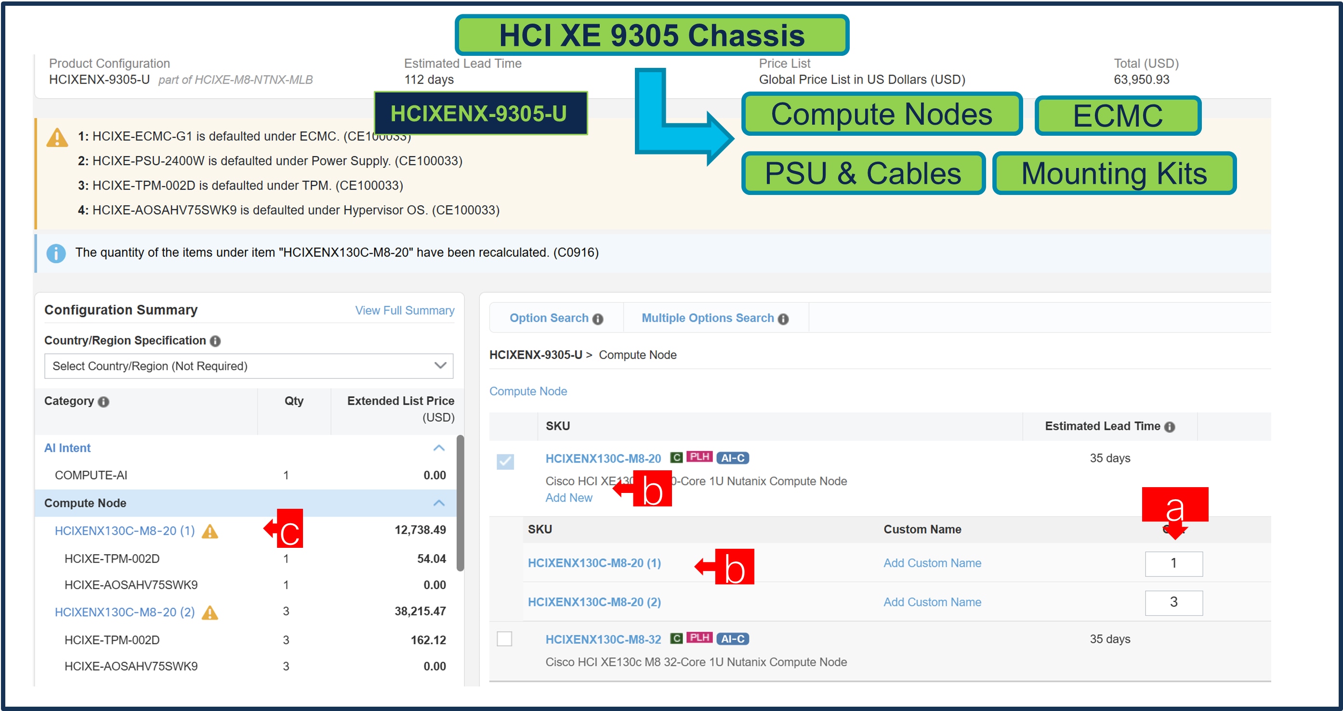Click the PLH badge on HCIXENX130C-M8-32
This screenshot has width=1343, height=711.
699,637
